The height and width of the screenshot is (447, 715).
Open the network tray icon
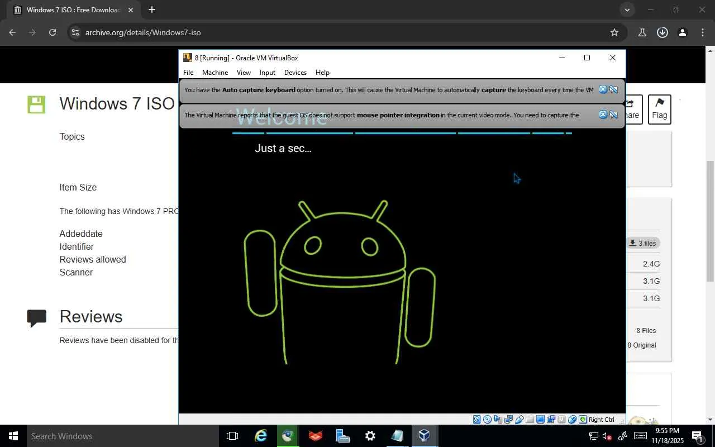594,436
